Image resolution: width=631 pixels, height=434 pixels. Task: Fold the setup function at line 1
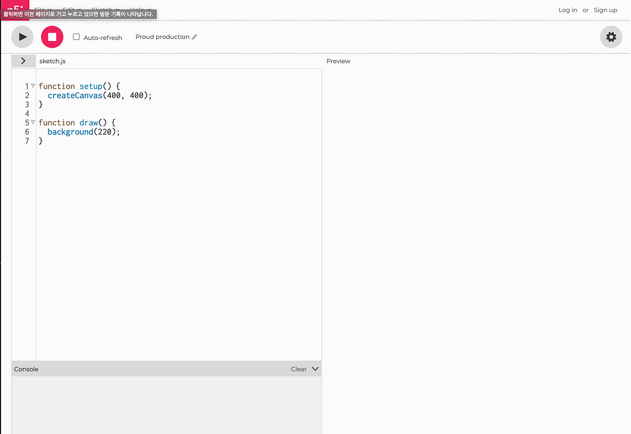point(33,86)
